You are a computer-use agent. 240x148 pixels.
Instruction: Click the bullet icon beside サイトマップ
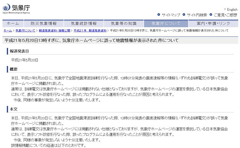159,15
